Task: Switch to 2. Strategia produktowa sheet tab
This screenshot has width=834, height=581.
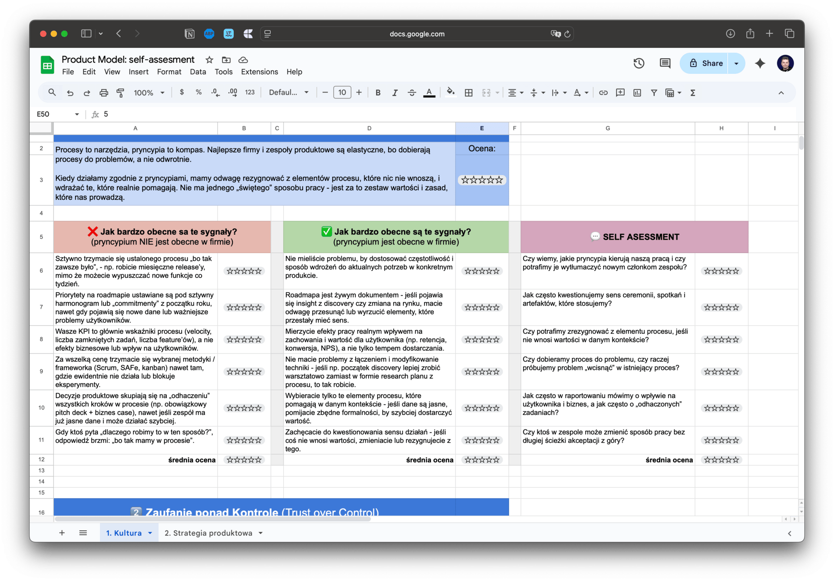Action: click(208, 533)
